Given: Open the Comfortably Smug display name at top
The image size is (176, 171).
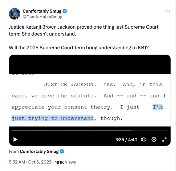Looking at the screenshot, I should click(42, 11).
